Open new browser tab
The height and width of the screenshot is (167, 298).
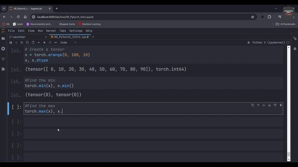pos(57,8)
